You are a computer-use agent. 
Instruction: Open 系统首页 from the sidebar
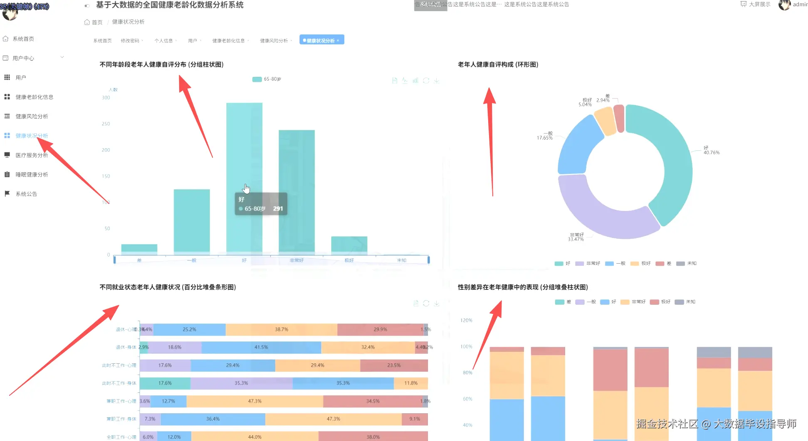(x=23, y=39)
